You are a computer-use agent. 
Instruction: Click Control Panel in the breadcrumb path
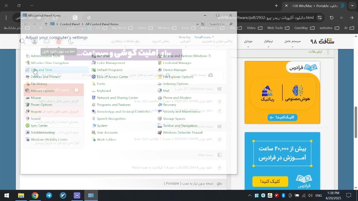[x=70, y=24]
